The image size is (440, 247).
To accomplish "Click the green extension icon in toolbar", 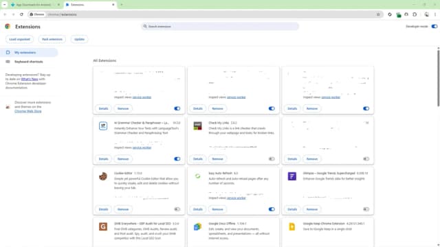I will click(x=399, y=15).
